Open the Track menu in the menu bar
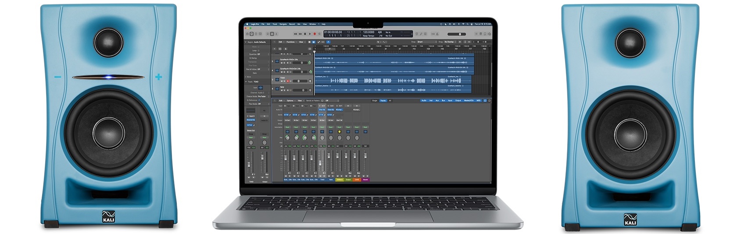Viewport: 737px width, 234px height. (x=275, y=24)
